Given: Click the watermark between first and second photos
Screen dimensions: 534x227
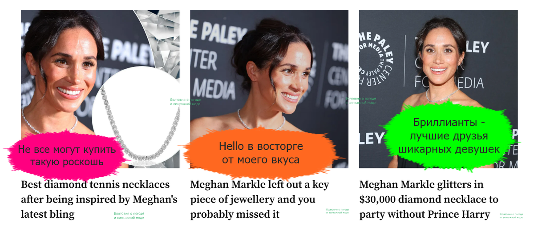Looking at the screenshot, I should pos(185,101).
